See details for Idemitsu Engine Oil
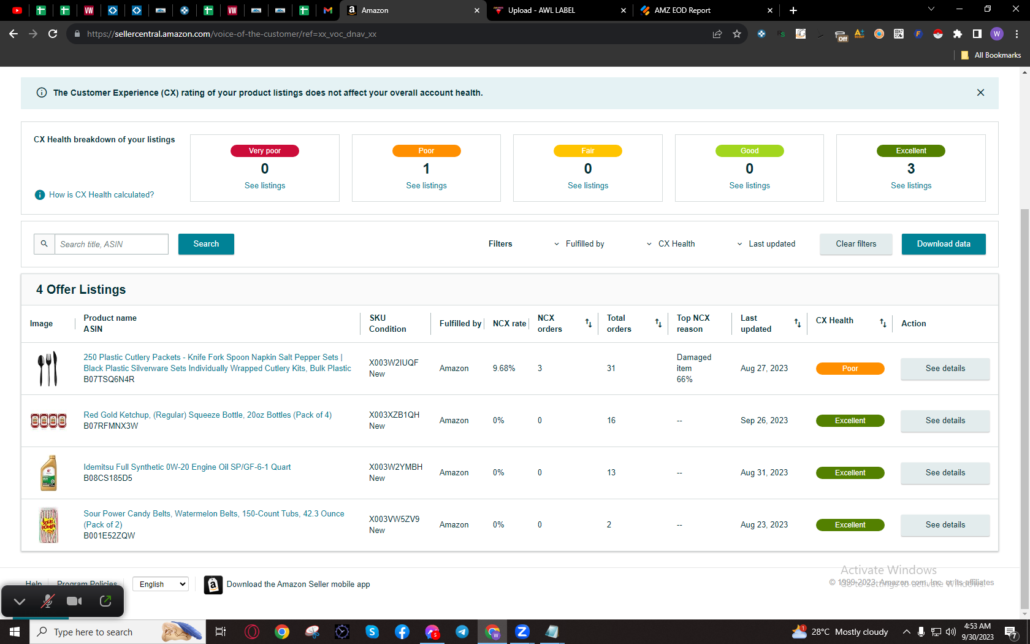The width and height of the screenshot is (1030, 644). coord(945,473)
